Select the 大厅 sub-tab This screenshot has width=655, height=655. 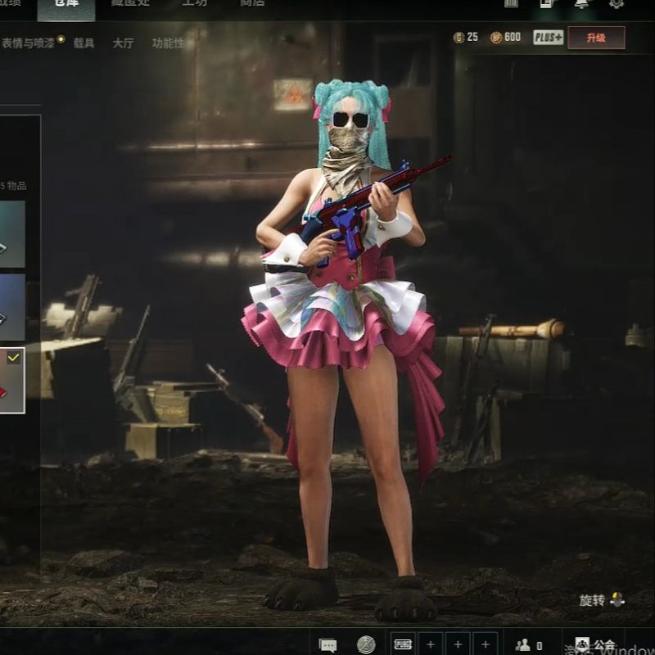pos(123,43)
